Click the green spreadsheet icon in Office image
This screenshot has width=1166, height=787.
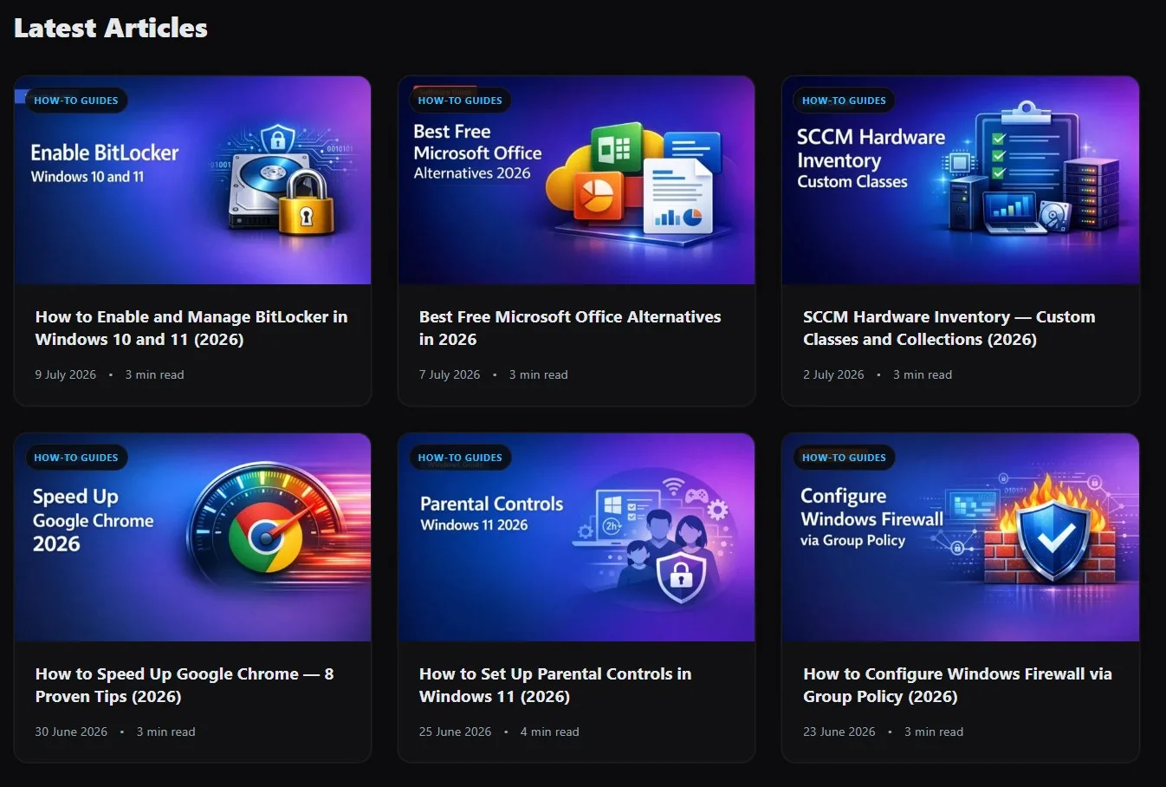tap(616, 150)
